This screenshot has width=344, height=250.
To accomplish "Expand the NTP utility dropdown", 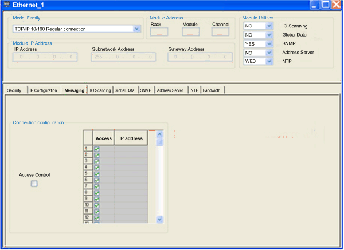I will pos(269,62).
